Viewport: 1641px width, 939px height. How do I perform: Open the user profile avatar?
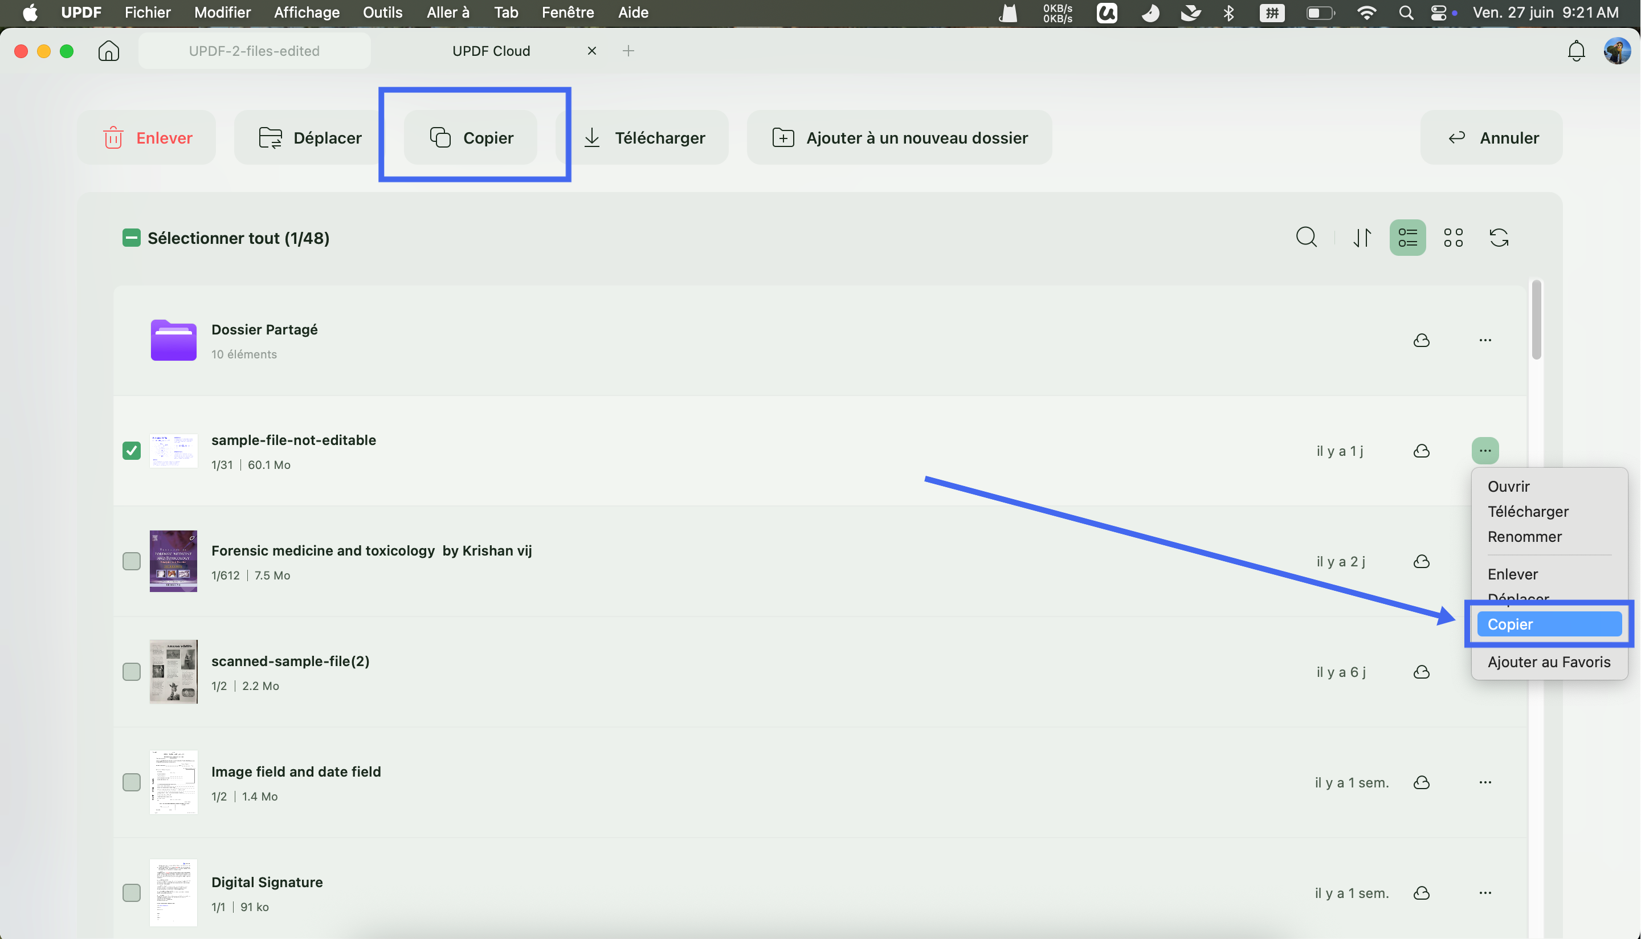coord(1617,51)
